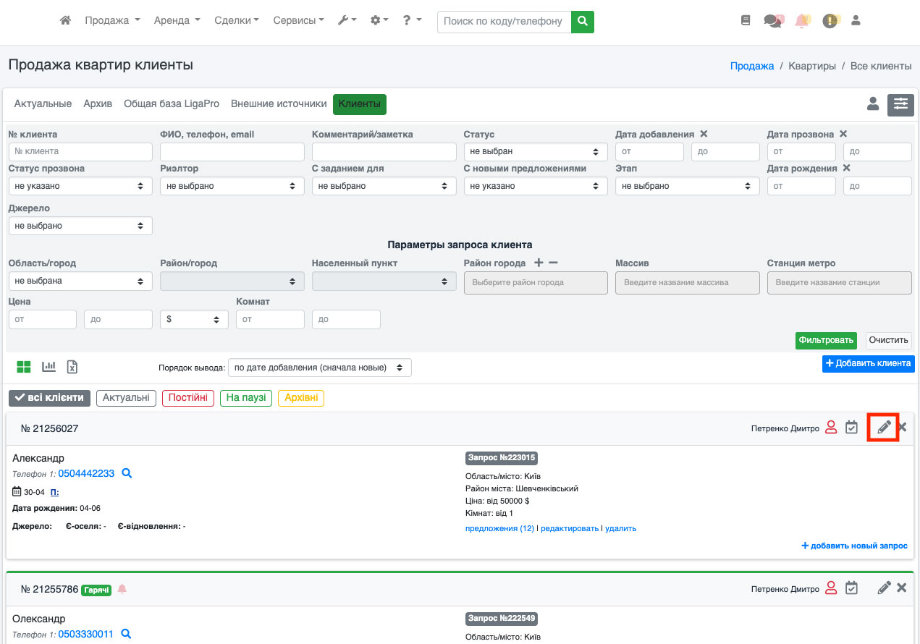
Task: Open the notifications bell icon
Action: (802, 21)
